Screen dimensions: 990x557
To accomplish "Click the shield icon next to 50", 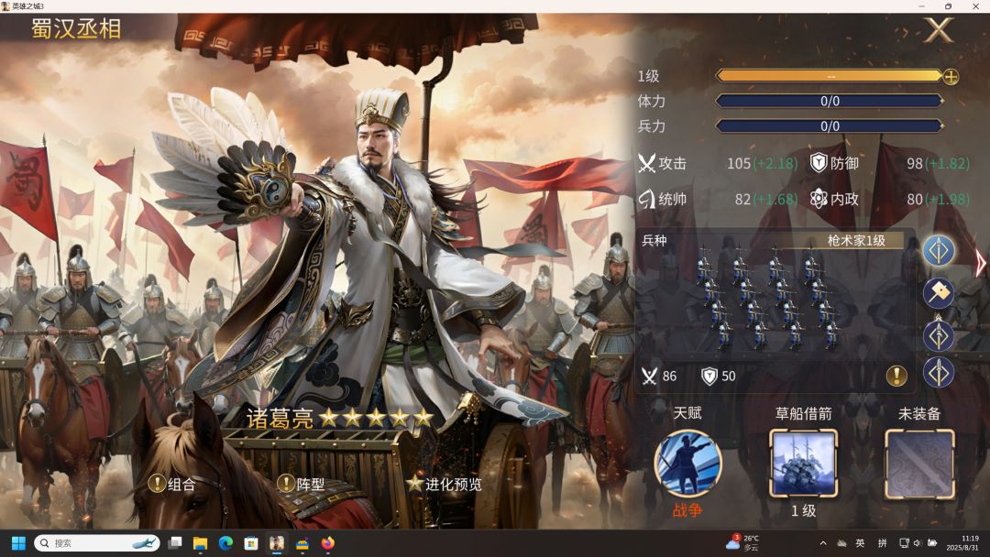I will [x=709, y=376].
